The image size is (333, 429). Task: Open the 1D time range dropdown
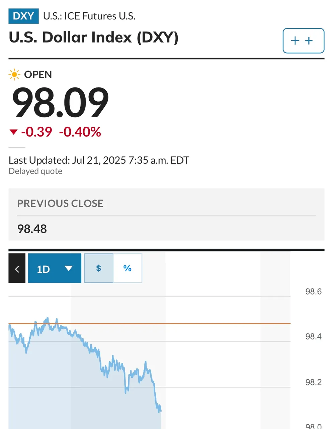[55, 268]
